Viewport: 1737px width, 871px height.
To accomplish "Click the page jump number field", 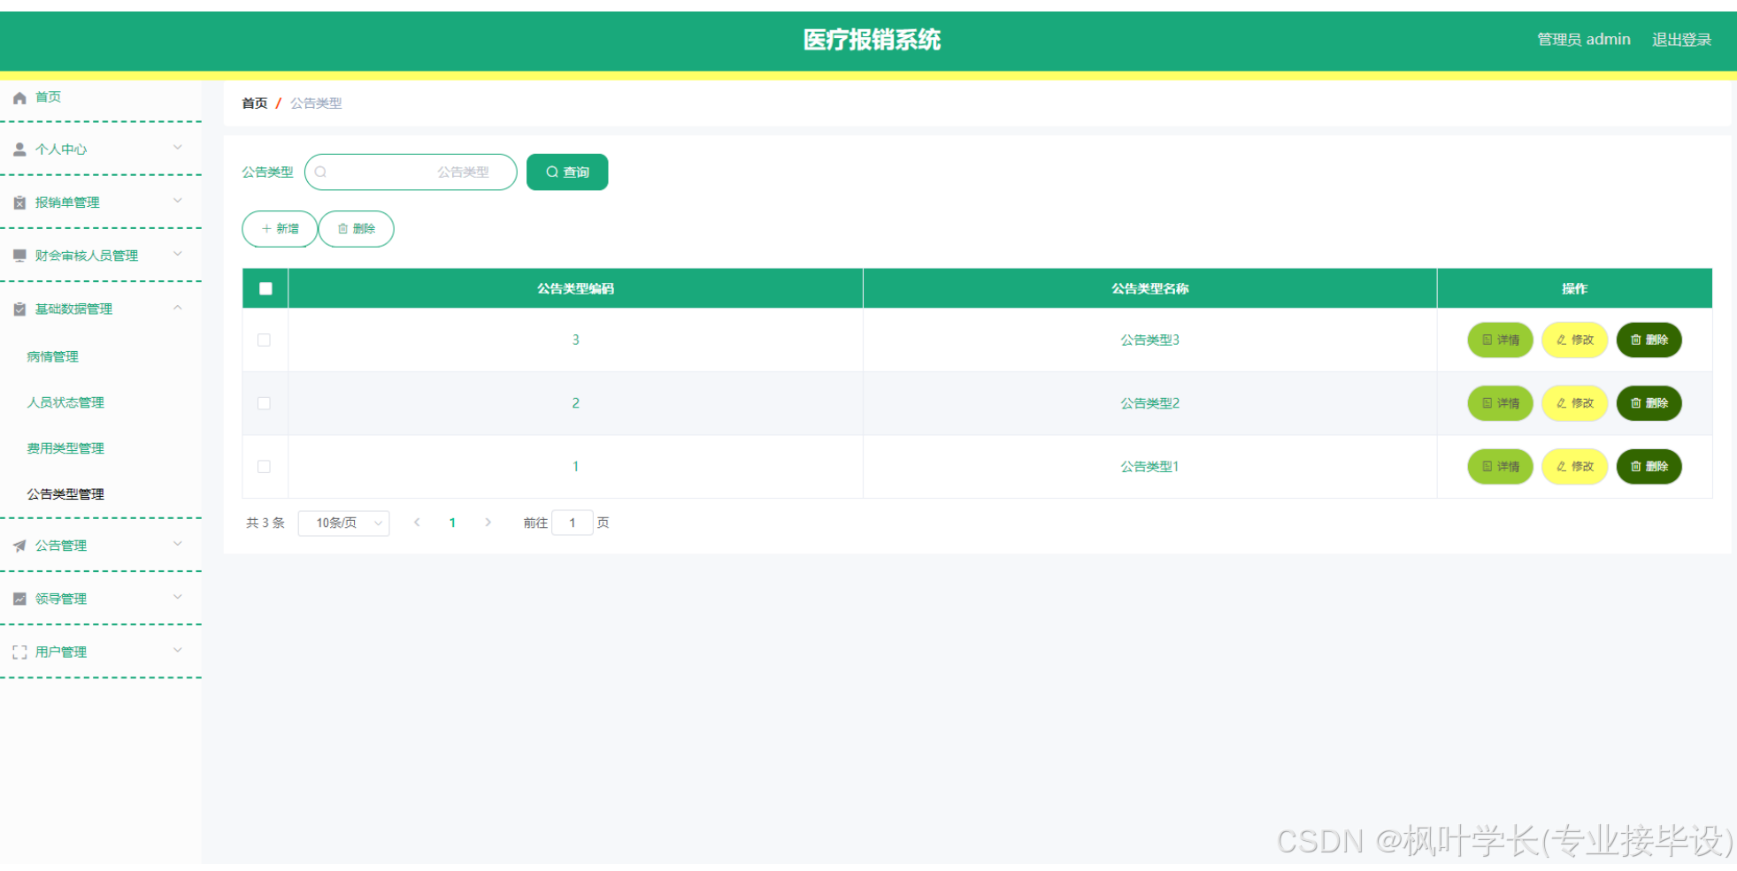I will pos(573,523).
